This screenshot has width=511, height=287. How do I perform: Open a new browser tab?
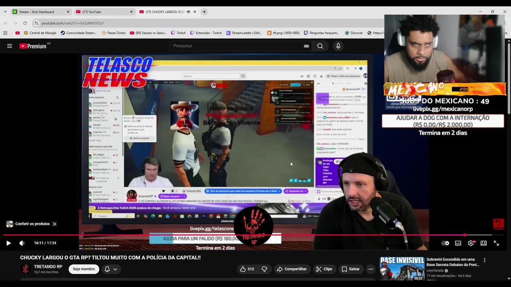coord(204,12)
